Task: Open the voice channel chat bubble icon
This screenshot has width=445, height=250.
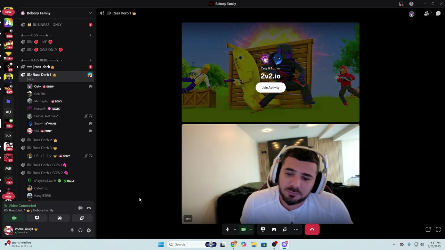Action: (x=438, y=13)
